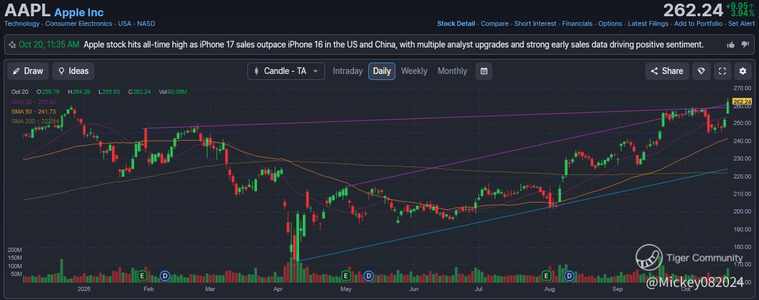This screenshot has width=759, height=300.
Task: Click the +9.95 price change value
Action: tap(739, 5)
